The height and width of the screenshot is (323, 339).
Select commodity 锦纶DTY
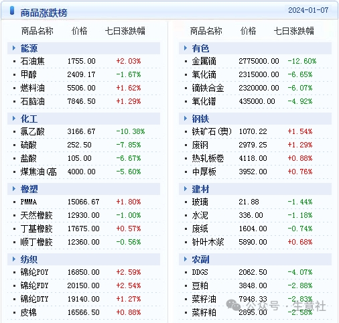(x=35, y=299)
